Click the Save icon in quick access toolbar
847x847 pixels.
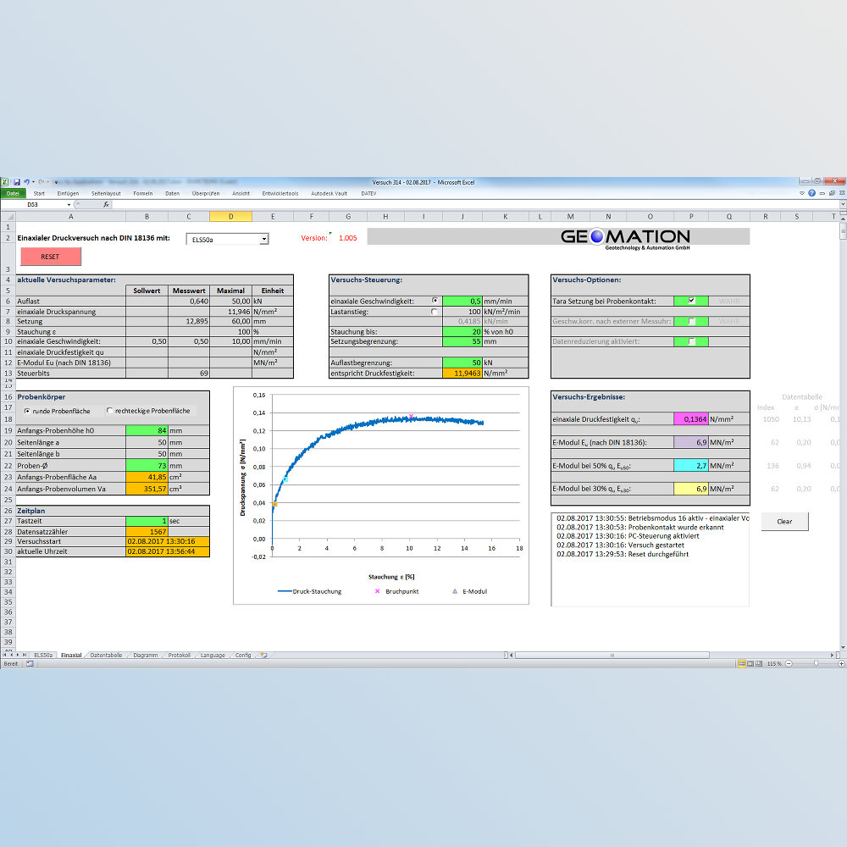[x=17, y=183]
